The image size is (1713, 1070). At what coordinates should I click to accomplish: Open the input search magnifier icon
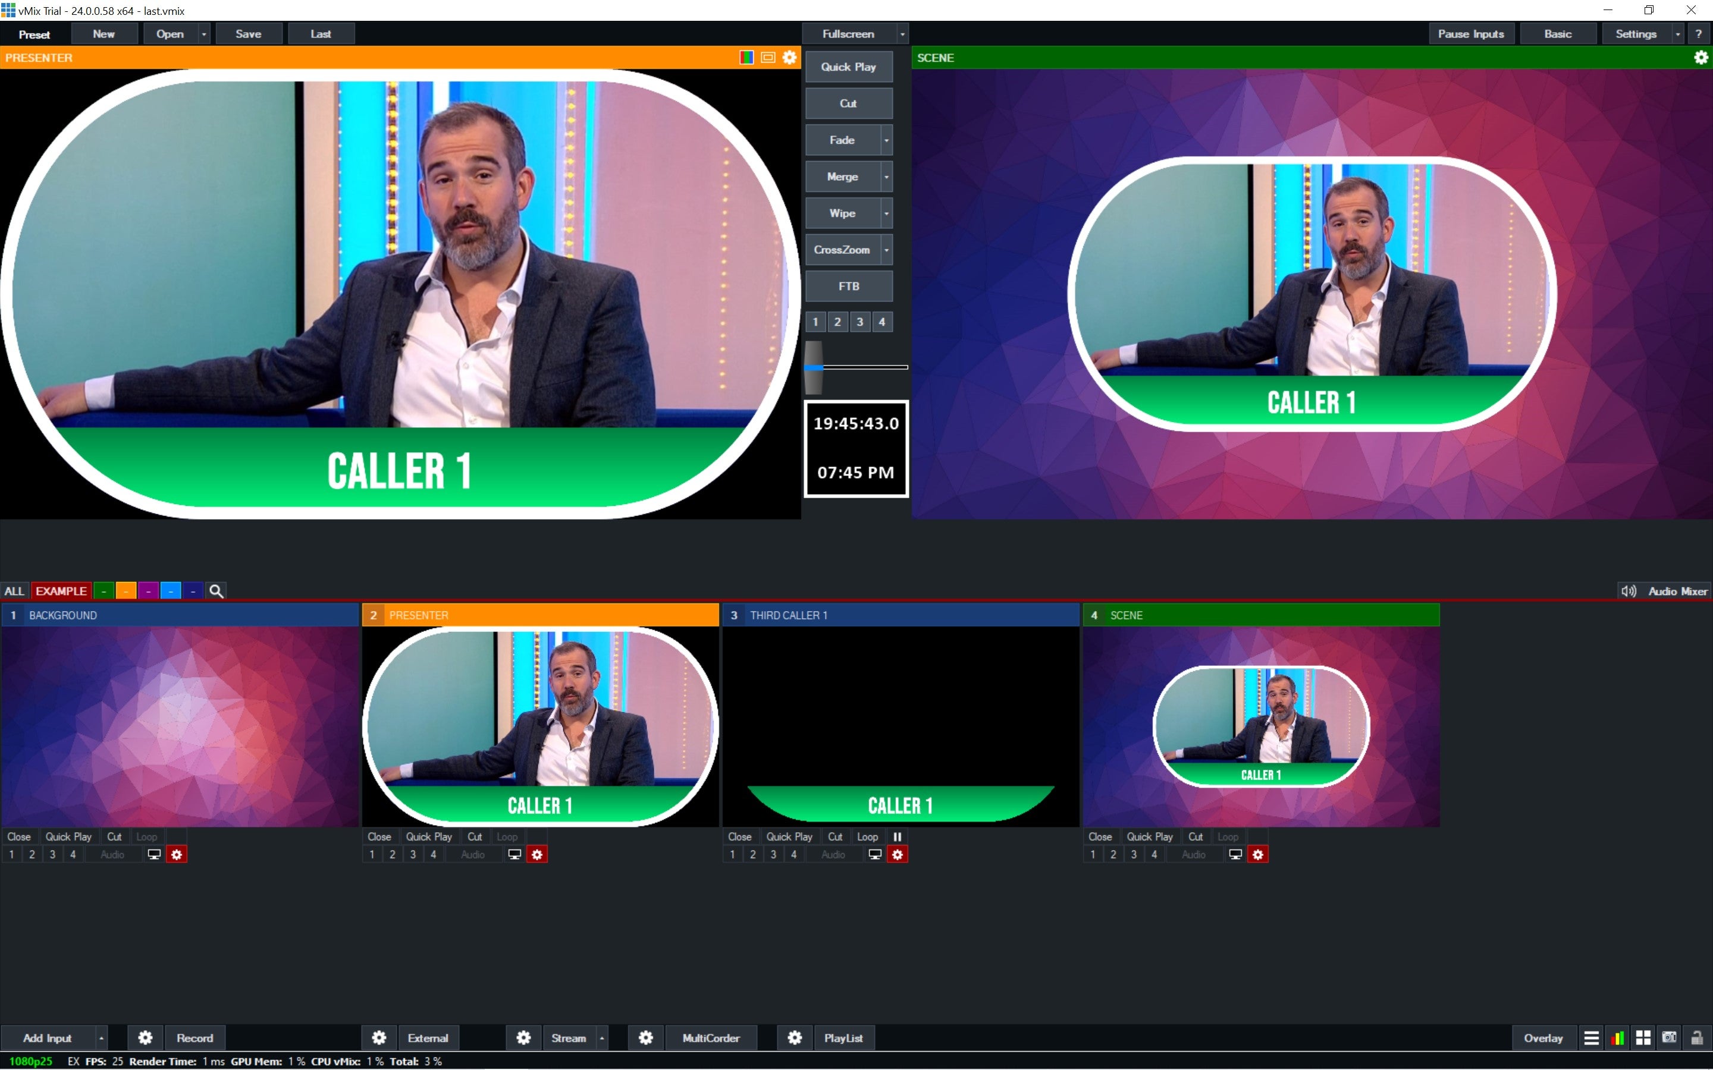coord(216,590)
